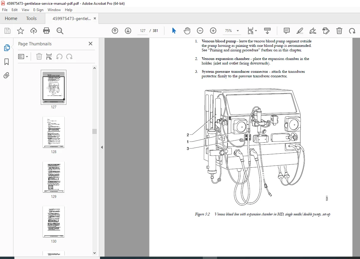The image size is (360, 259).
Task: Open the find text magnifier tool
Action: pyautogui.click(x=60, y=31)
